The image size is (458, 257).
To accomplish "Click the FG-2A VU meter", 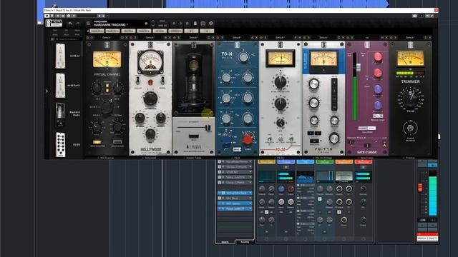I will 280,58.
